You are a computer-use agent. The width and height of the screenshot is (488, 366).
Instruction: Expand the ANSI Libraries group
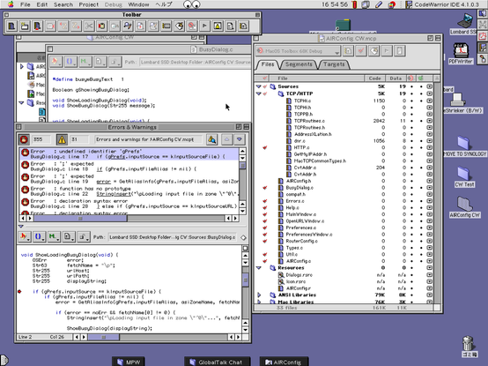259,295
